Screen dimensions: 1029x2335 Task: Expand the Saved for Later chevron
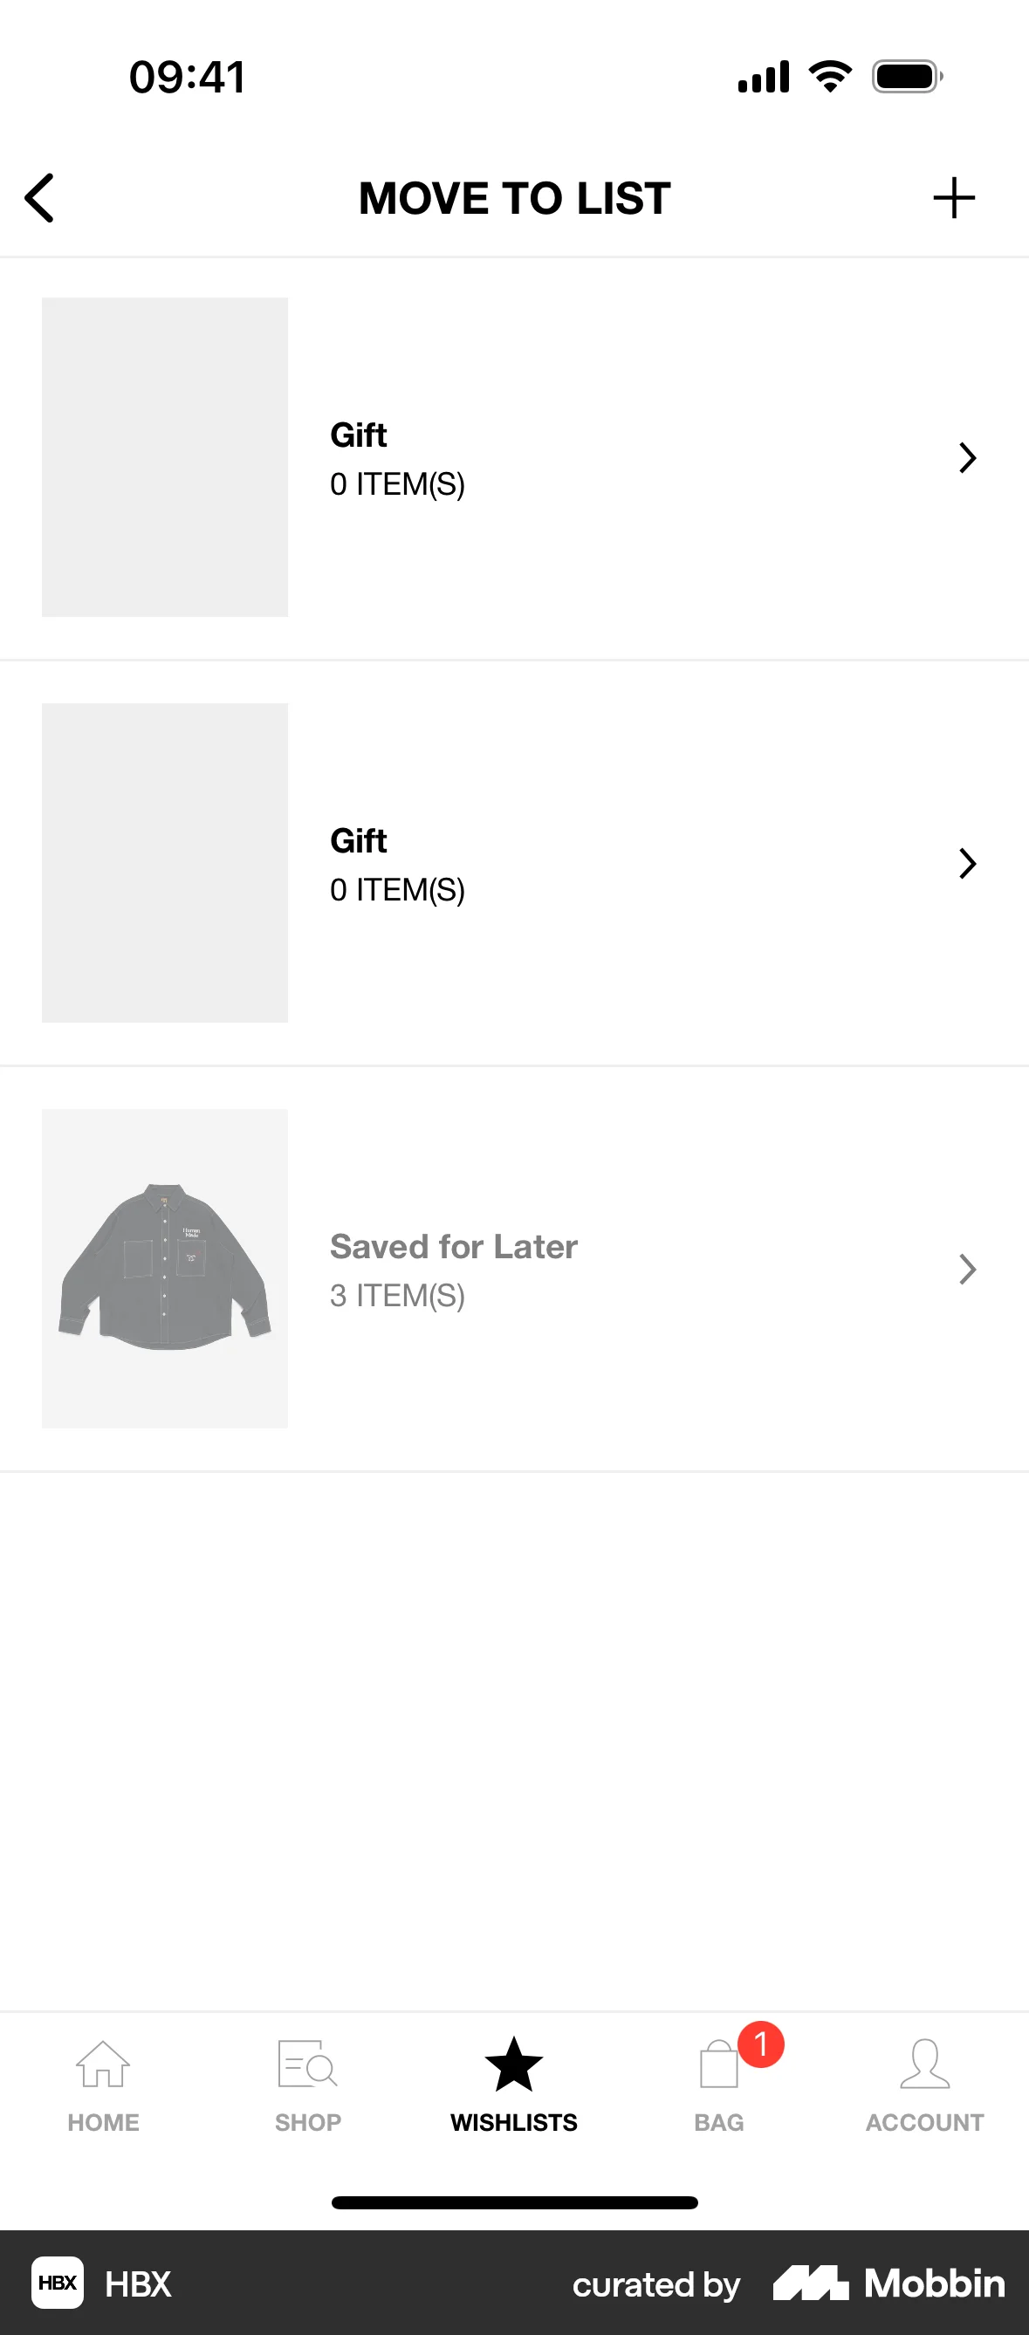coord(967,1269)
